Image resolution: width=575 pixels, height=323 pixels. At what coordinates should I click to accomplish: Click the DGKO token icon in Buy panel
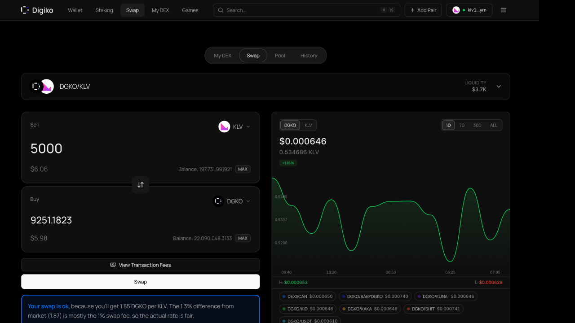pyautogui.click(x=218, y=201)
